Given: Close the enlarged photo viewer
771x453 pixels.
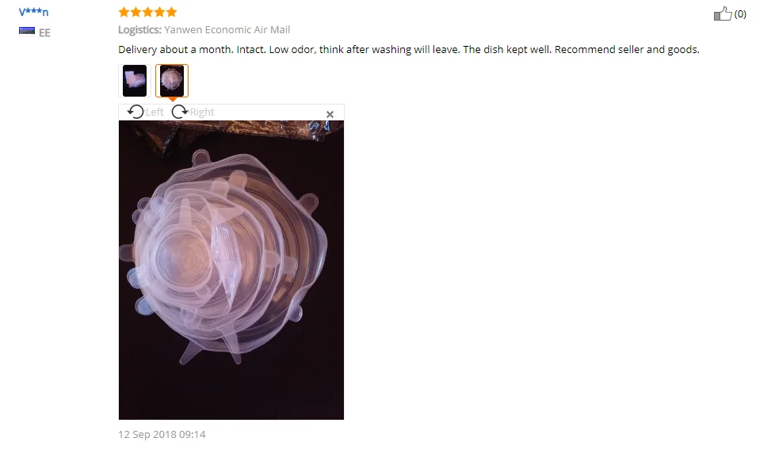Looking at the screenshot, I should pos(330,114).
